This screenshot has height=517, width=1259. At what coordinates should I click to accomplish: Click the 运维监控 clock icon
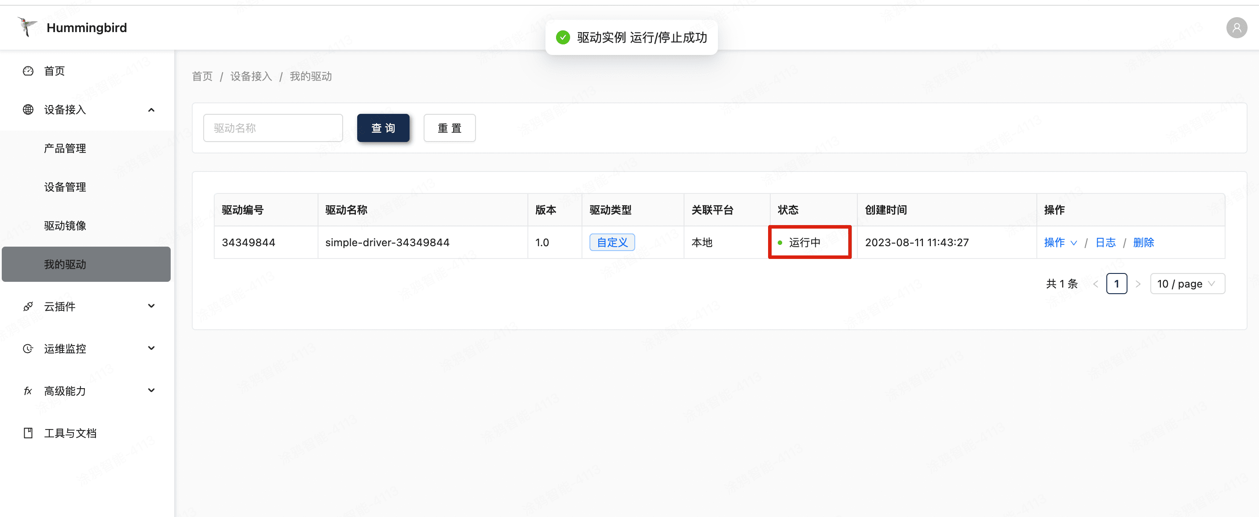(28, 349)
